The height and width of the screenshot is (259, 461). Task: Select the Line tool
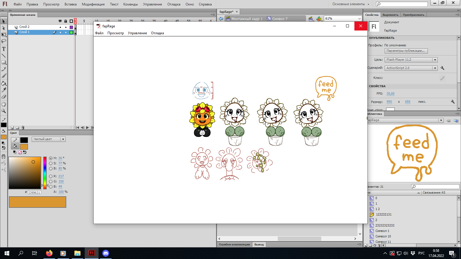click(x=4, y=56)
